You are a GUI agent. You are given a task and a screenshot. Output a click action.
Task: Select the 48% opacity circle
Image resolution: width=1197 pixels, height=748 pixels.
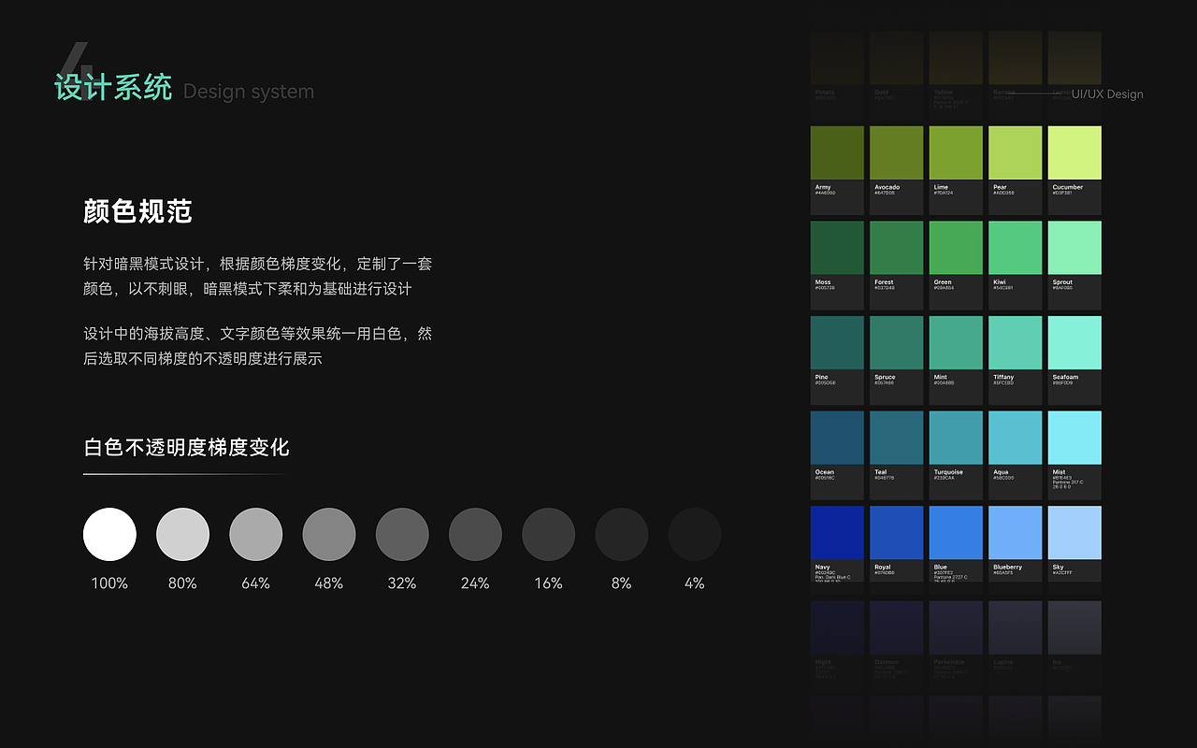pos(329,535)
